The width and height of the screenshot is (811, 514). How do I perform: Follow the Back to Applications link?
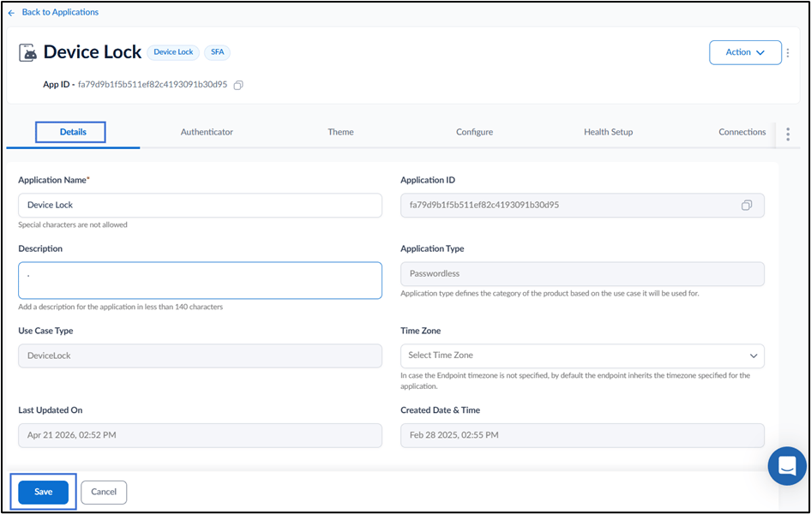[x=60, y=12]
